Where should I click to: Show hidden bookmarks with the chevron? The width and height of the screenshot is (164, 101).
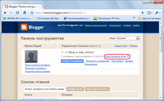coord(134,18)
